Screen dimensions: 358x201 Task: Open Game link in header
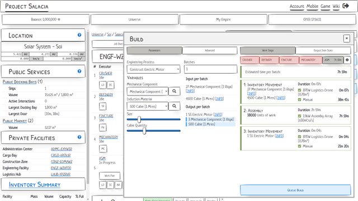tap(326, 6)
